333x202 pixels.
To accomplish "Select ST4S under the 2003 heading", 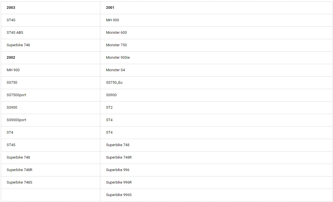I will (11, 20).
